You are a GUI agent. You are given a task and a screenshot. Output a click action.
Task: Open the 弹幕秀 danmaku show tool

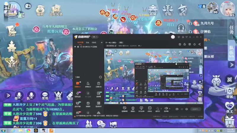pos(88,104)
